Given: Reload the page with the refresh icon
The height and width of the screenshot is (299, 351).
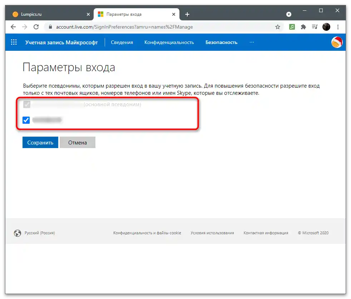Looking at the screenshot, I should click(36, 27).
